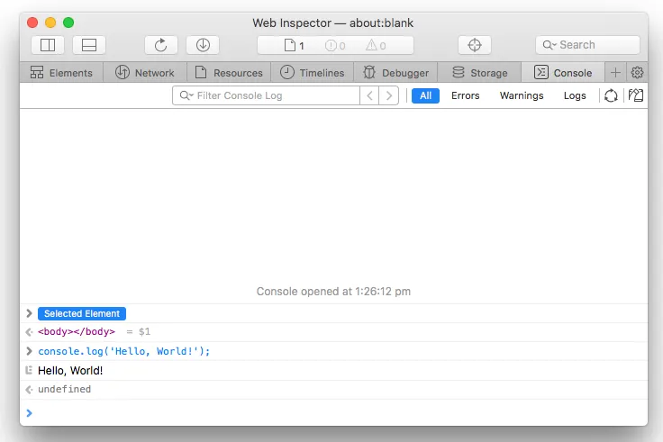The height and width of the screenshot is (442, 663).
Task: Activate the element selection crosshair icon
Action: tap(475, 45)
